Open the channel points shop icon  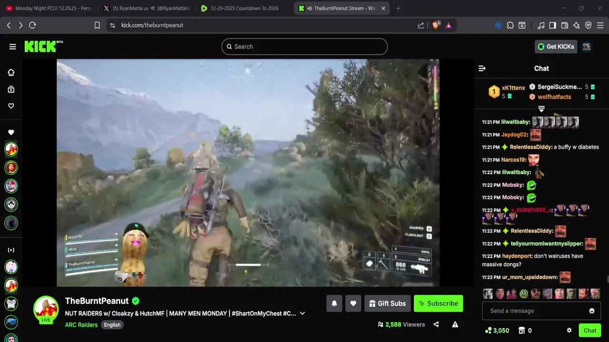tap(521, 331)
